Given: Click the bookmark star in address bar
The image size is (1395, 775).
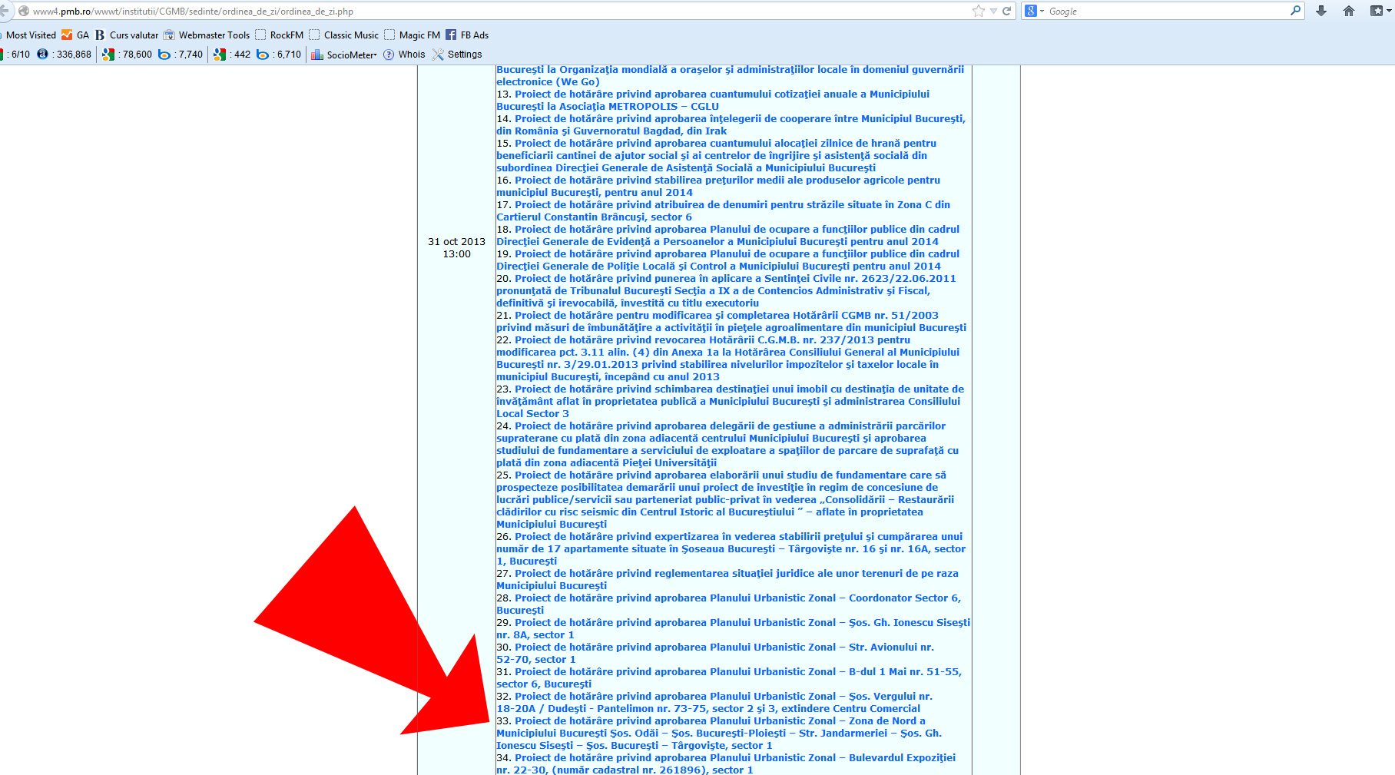Looking at the screenshot, I should tap(978, 11).
